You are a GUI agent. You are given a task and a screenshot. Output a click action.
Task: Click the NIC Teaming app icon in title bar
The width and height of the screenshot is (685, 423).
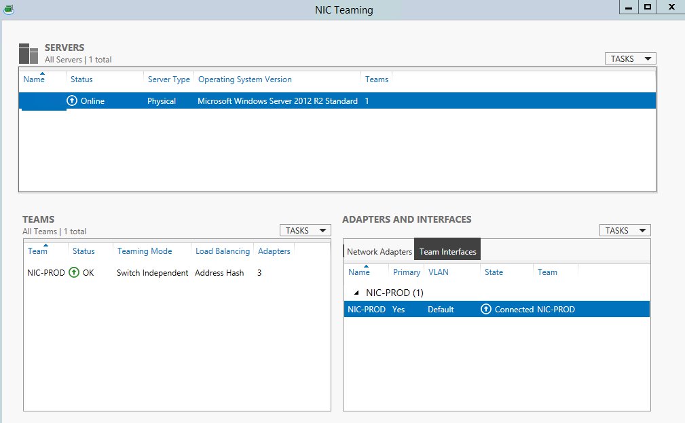coord(8,10)
